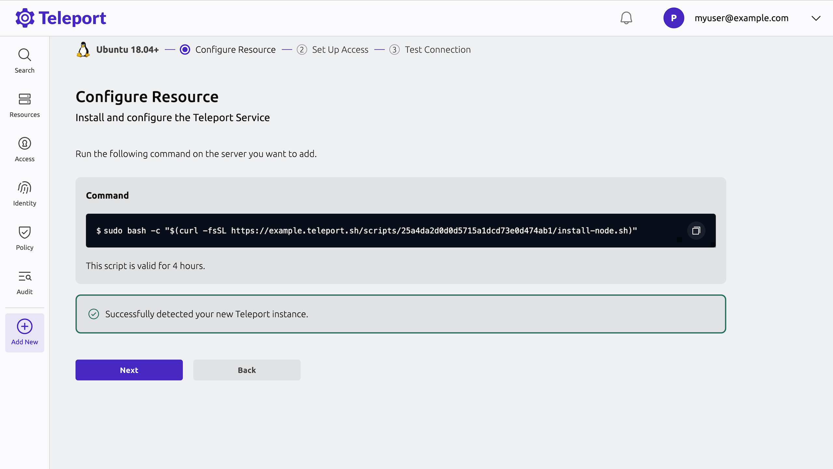Copy the install command to clipboard
833x469 pixels.
696,231
